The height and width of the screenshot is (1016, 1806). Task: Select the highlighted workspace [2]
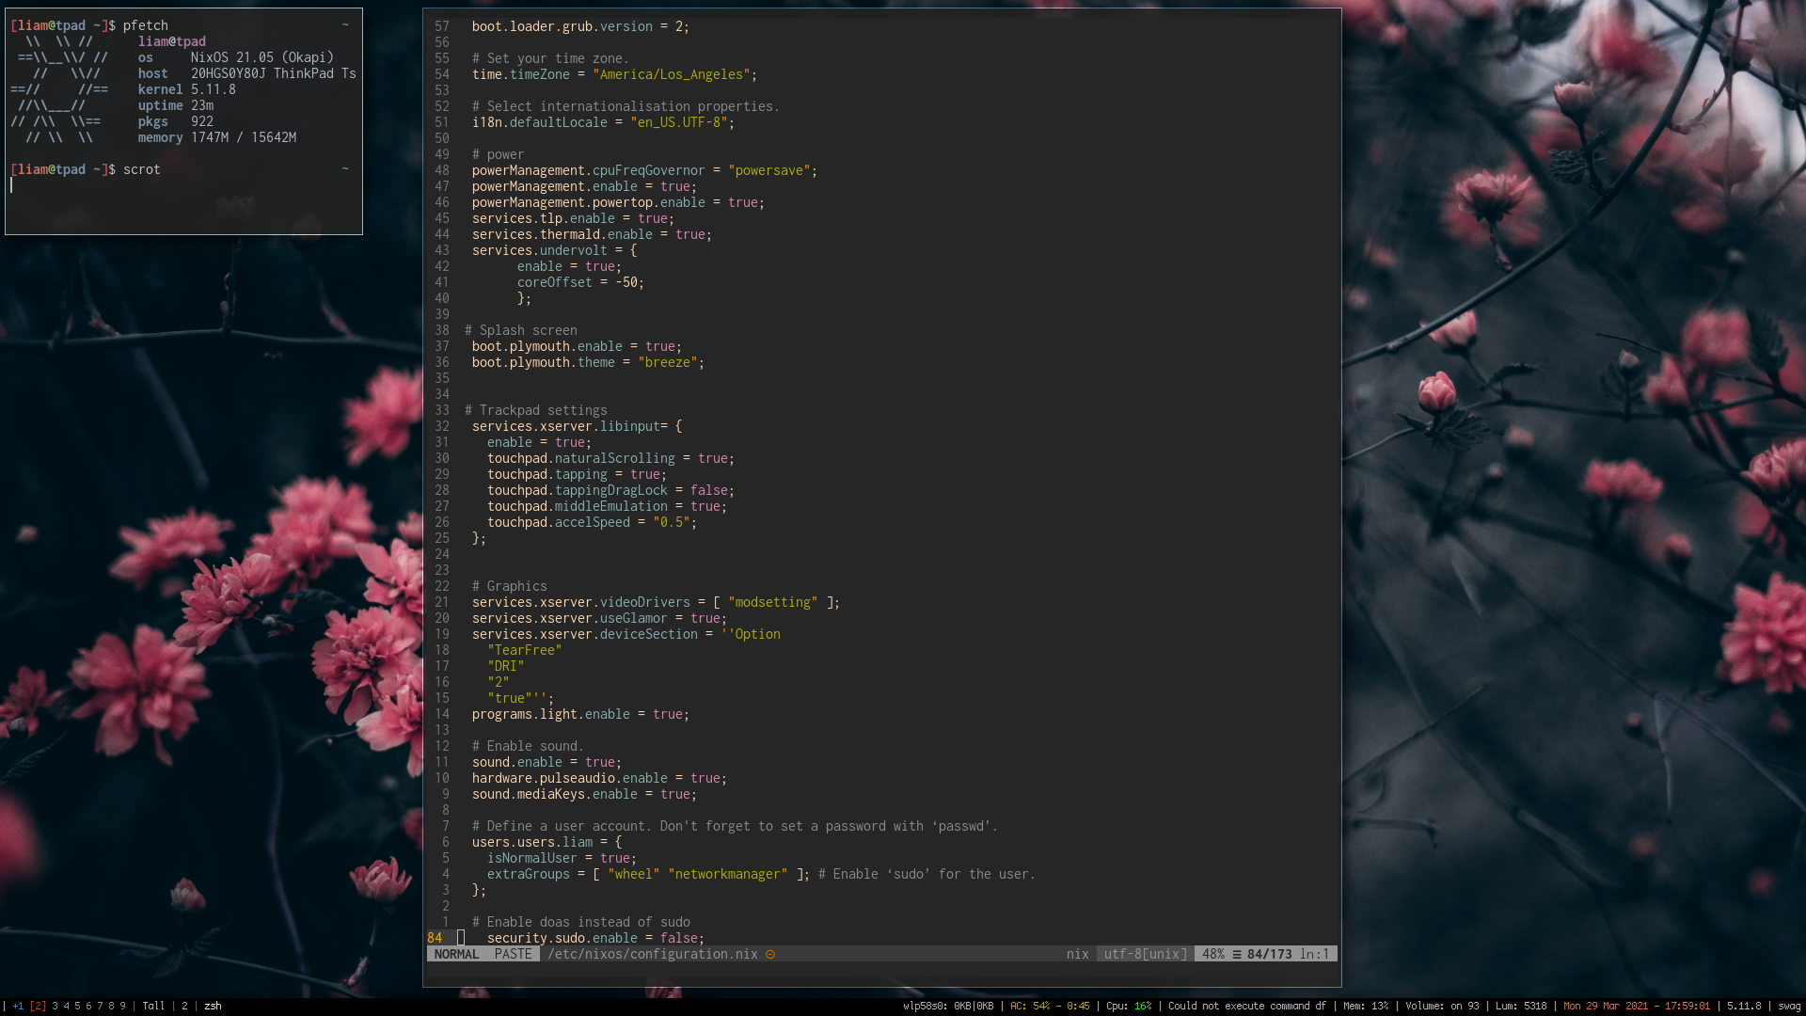pyautogui.click(x=39, y=1006)
